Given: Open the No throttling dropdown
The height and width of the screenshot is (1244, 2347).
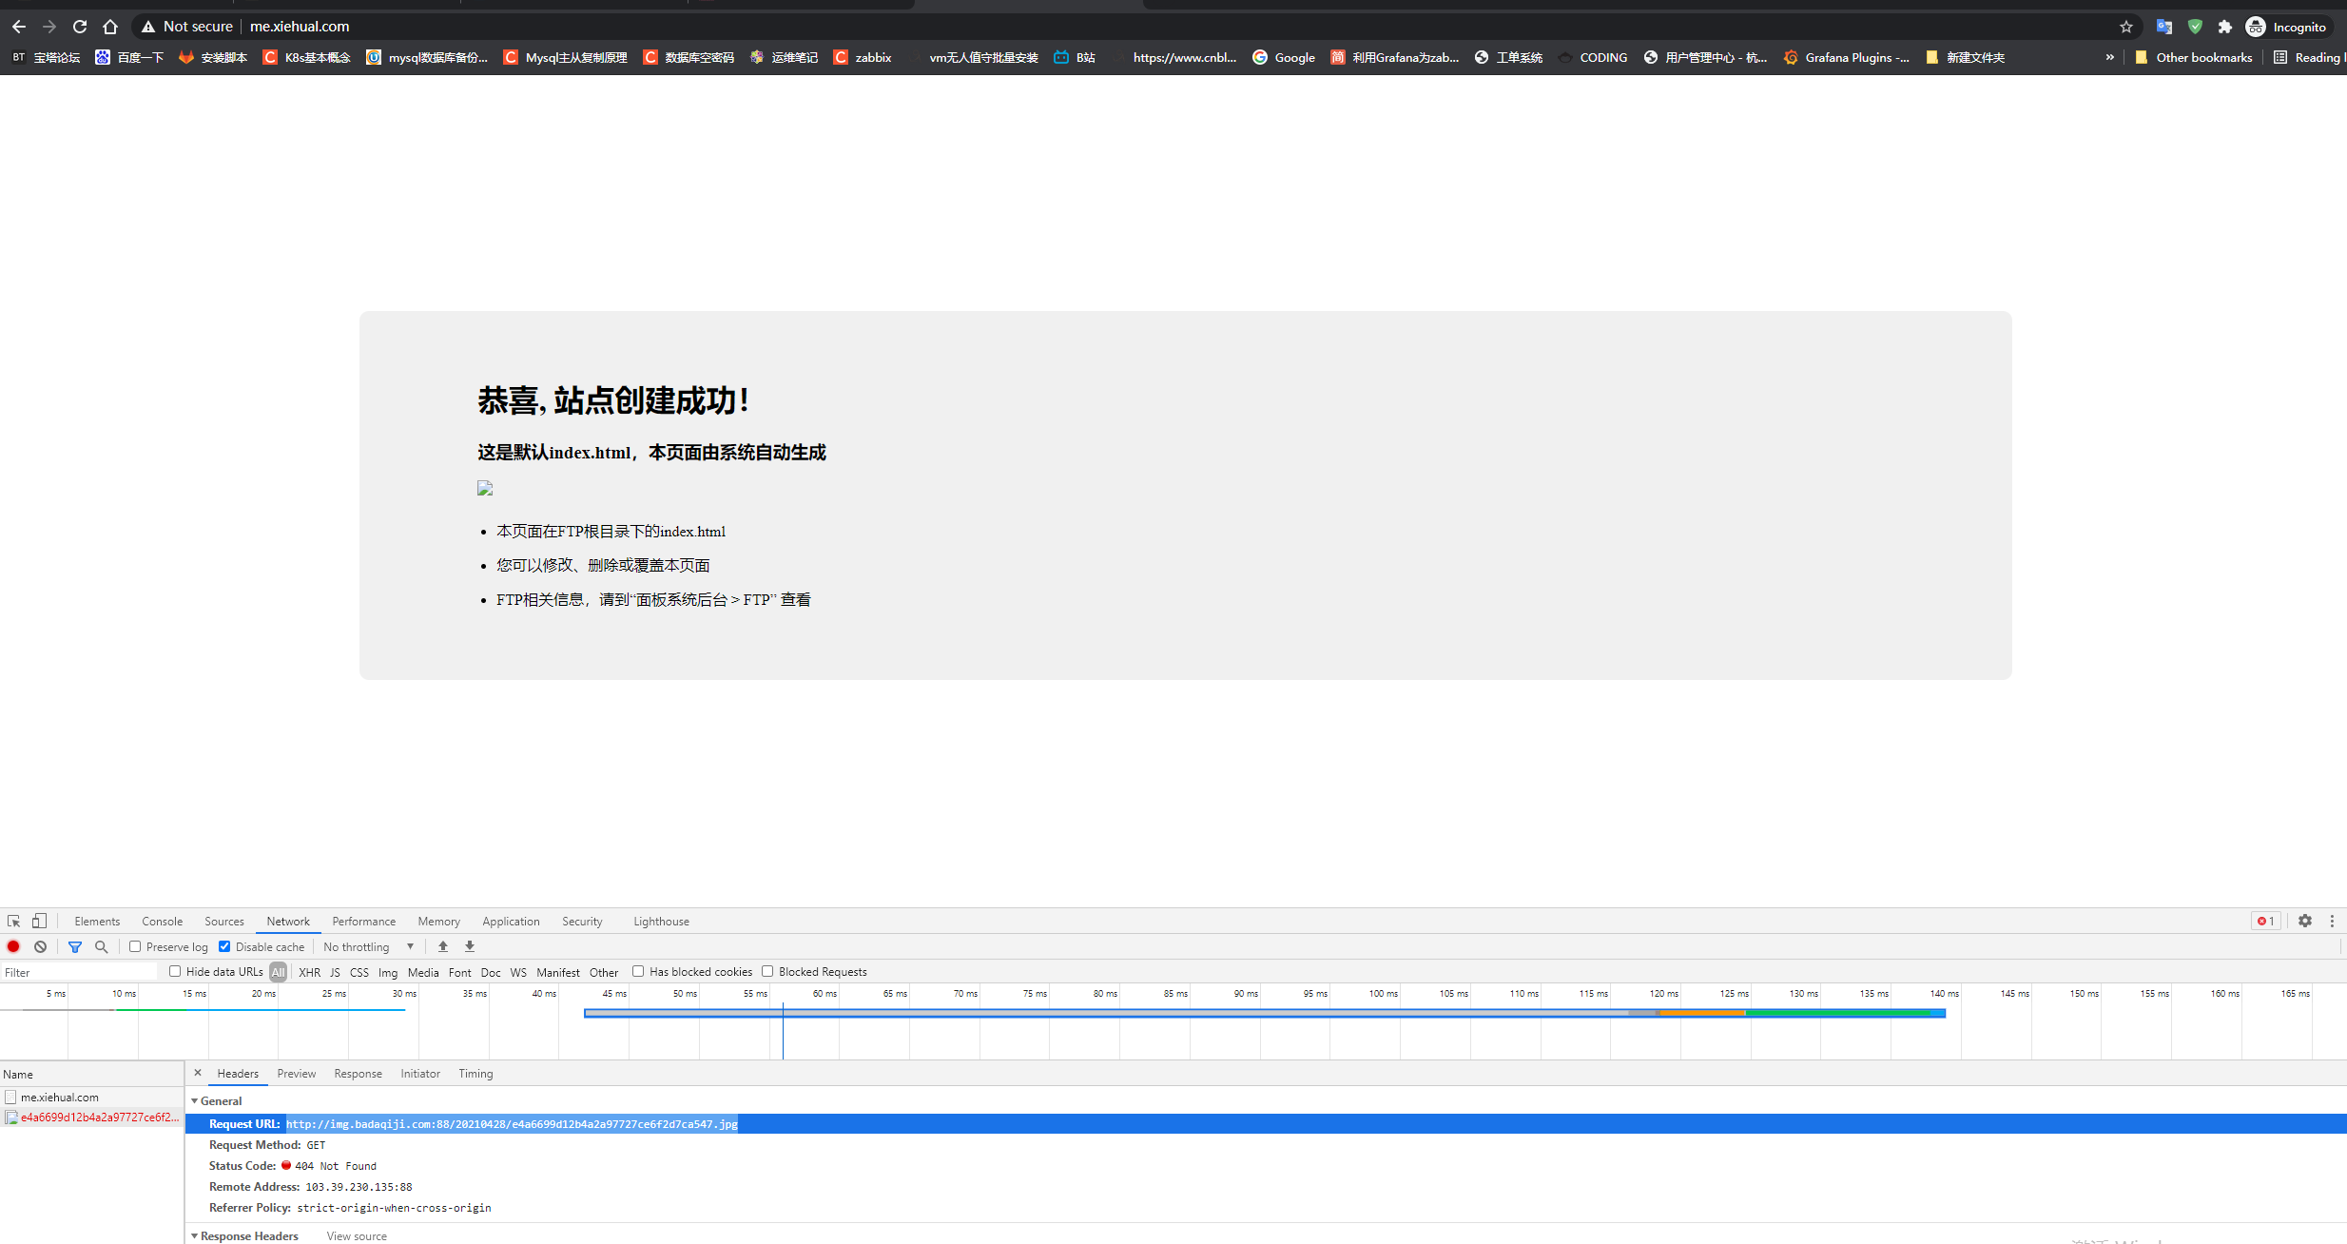Looking at the screenshot, I should point(369,946).
